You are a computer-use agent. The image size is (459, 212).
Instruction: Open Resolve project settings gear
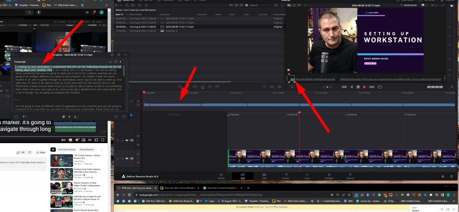tap(452, 176)
